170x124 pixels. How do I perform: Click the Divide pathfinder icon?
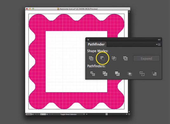[92, 74]
